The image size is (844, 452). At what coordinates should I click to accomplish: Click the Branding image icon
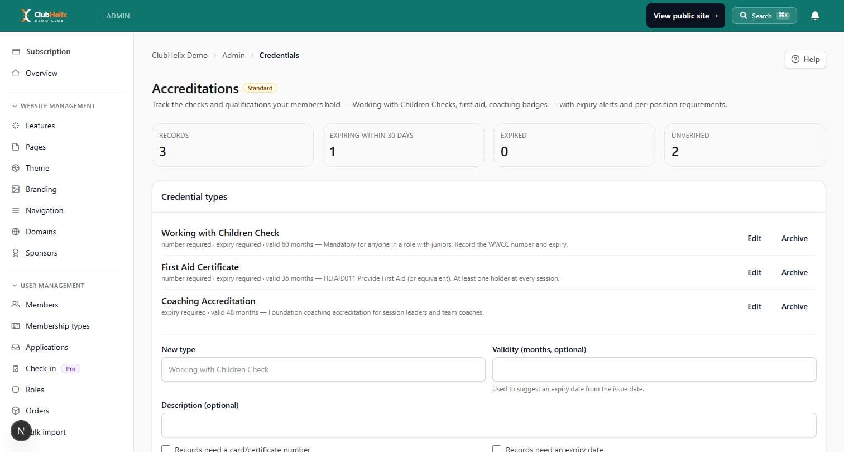tap(16, 189)
